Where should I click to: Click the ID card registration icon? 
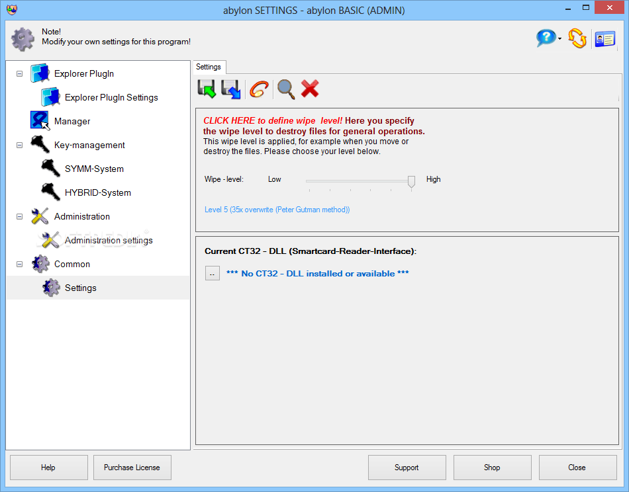(605, 39)
